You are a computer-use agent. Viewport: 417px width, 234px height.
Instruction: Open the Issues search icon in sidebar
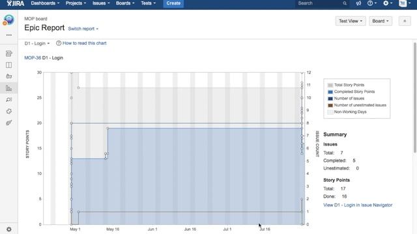pyautogui.click(x=8, y=99)
